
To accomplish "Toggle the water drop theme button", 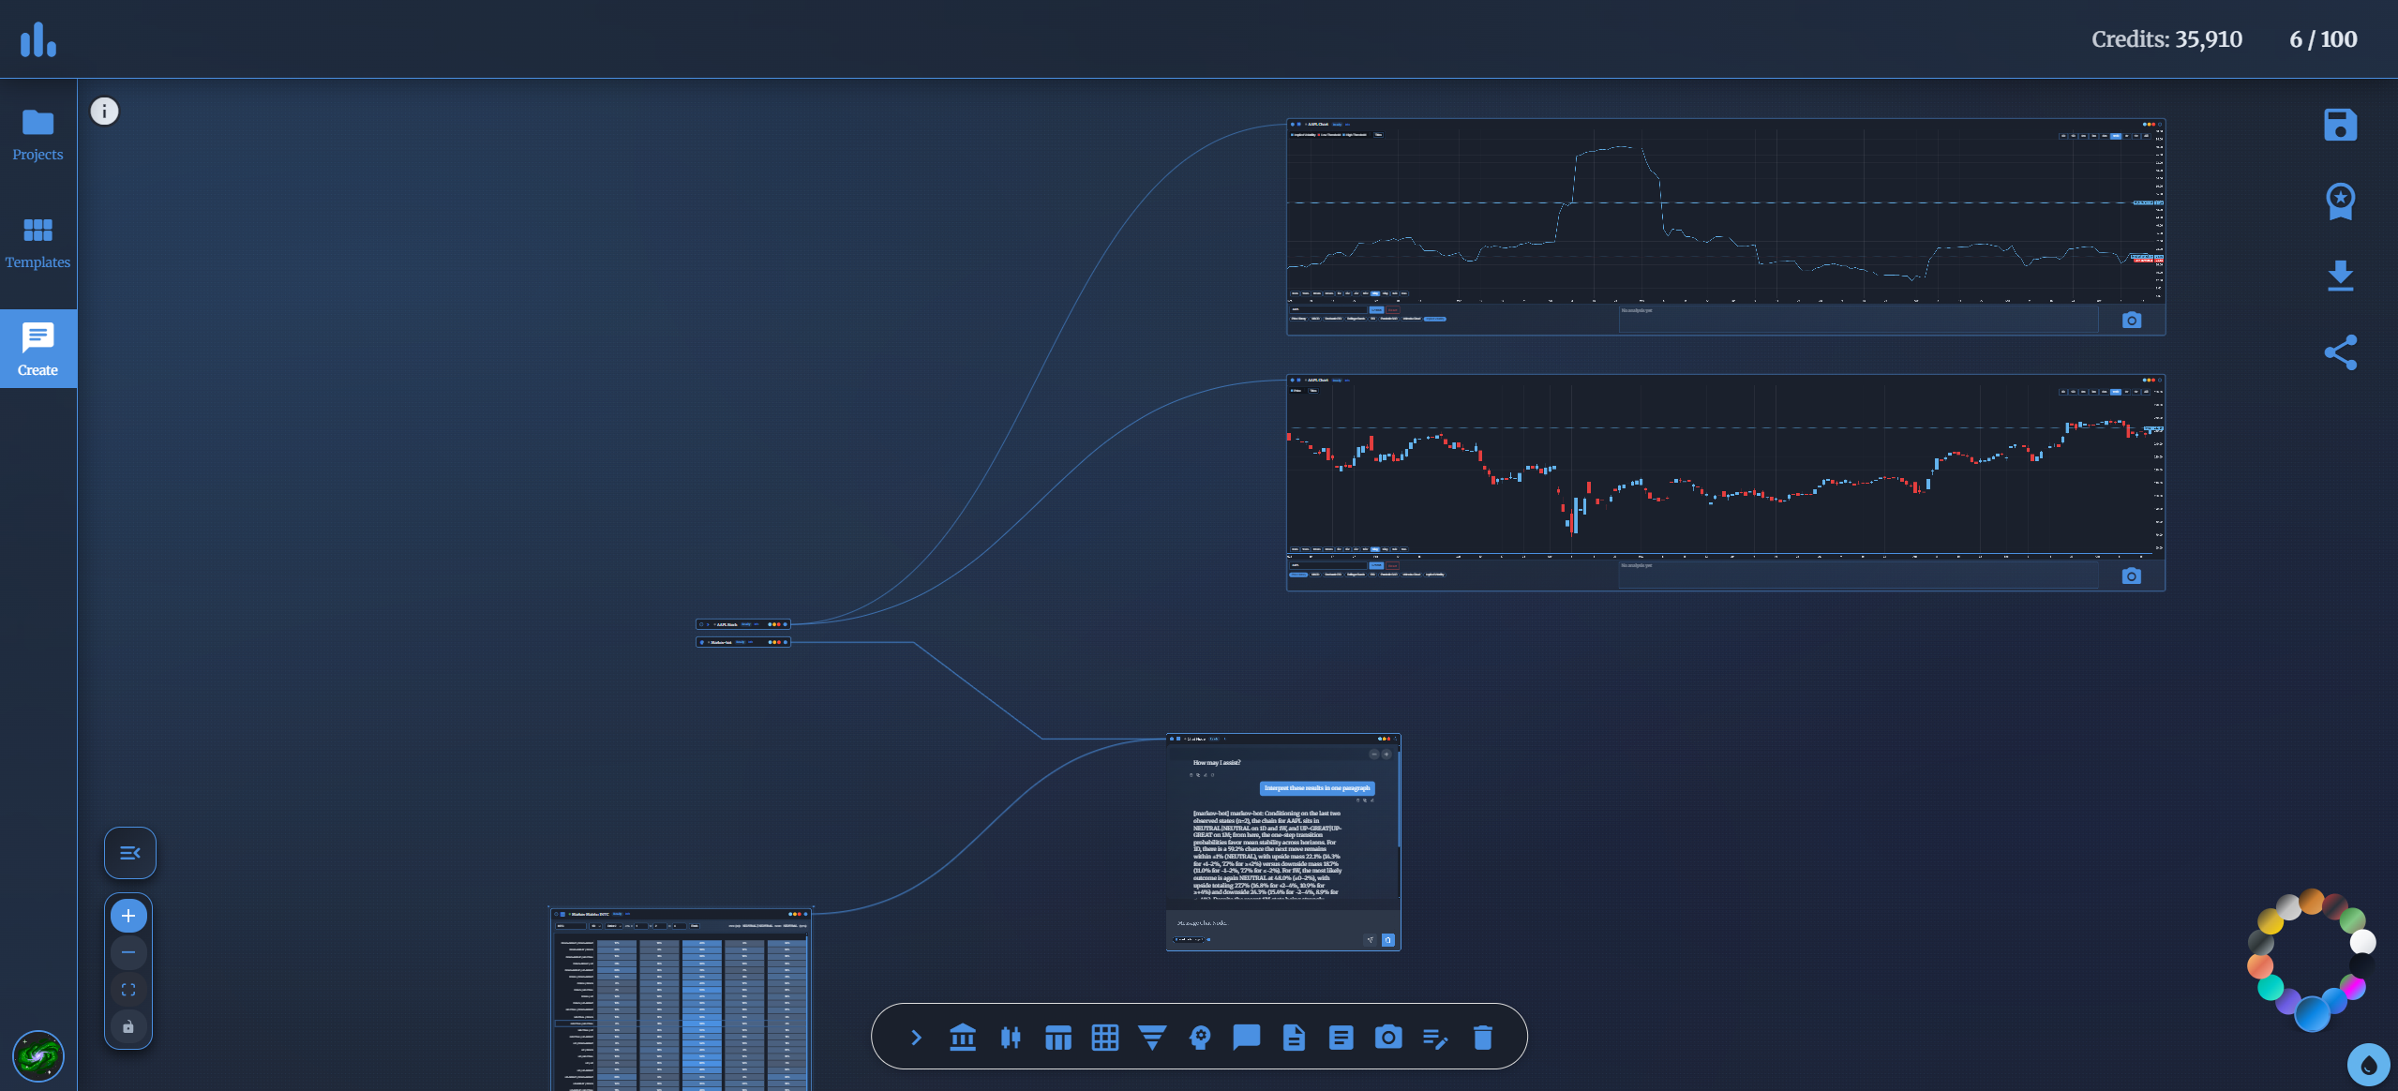I will click(x=2367, y=1065).
